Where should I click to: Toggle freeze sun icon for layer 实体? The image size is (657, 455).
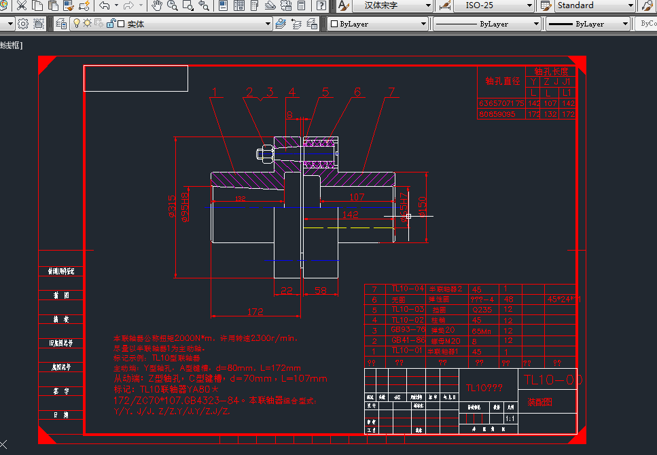point(87,24)
